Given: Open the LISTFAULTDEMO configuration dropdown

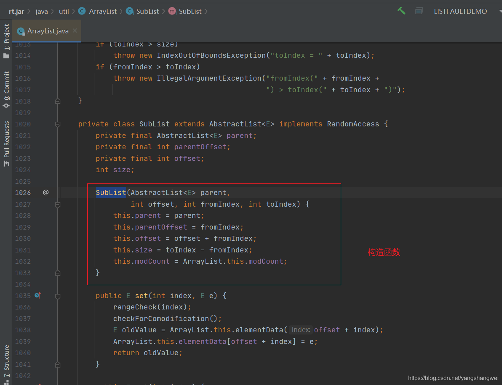Looking at the screenshot, I should click(467, 11).
